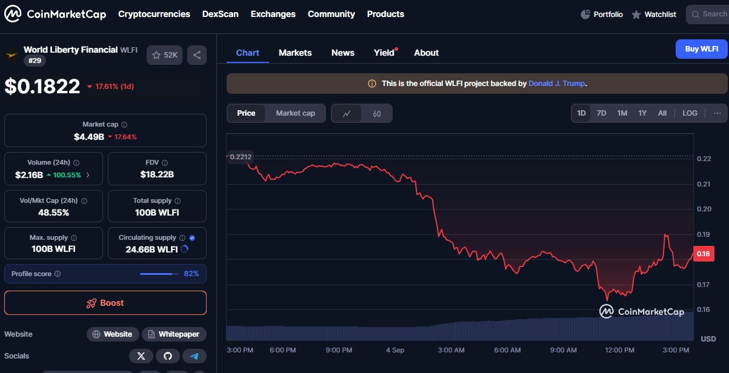Click the red 0.18 current price label
The image size is (729, 373).
point(703,254)
